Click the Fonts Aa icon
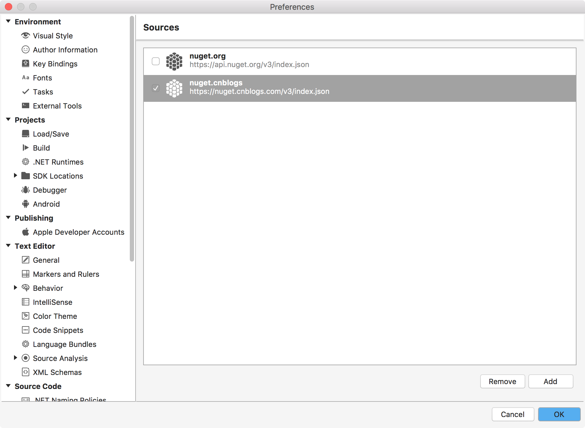 (26, 78)
